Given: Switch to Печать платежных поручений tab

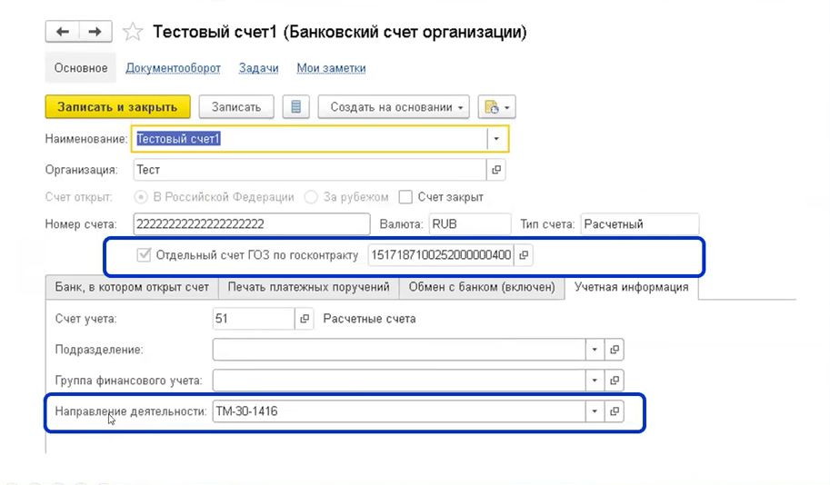Looking at the screenshot, I should [308, 287].
